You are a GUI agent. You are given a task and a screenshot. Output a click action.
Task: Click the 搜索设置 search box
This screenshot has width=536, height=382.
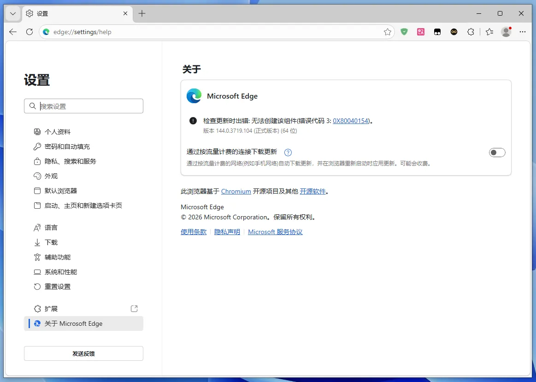(83, 106)
